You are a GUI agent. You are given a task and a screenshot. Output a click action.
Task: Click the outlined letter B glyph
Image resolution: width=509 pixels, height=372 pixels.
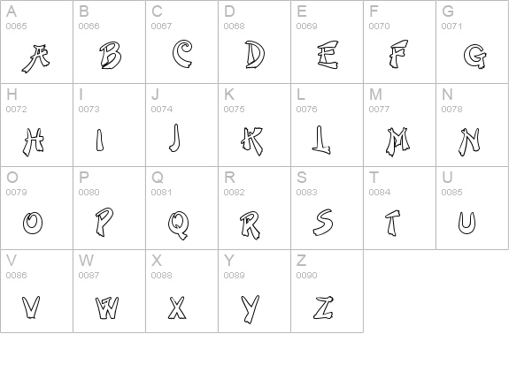point(111,55)
